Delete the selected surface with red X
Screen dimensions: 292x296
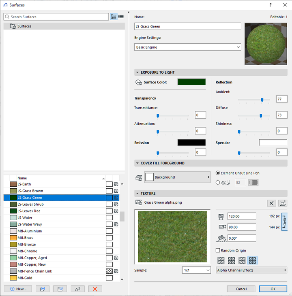95,289
